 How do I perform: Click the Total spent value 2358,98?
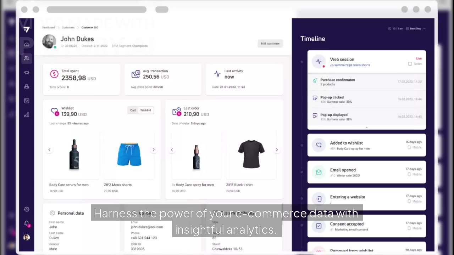(74, 78)
